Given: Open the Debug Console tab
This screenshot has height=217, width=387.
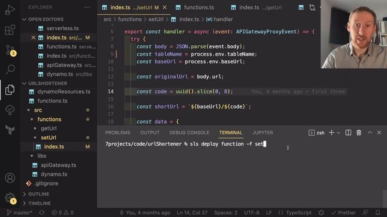Looking at the screenshot, I should pyautogui.click(x=189, y=133).
